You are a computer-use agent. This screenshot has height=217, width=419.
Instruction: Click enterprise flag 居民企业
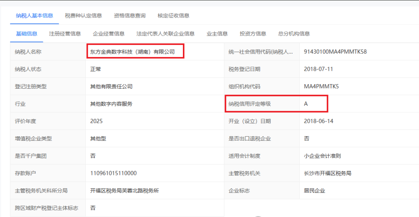pos(315,191)
